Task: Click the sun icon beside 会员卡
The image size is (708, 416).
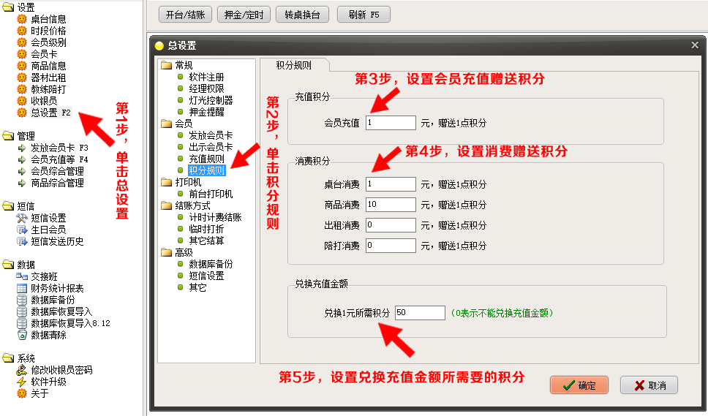Action: (22, 54)
